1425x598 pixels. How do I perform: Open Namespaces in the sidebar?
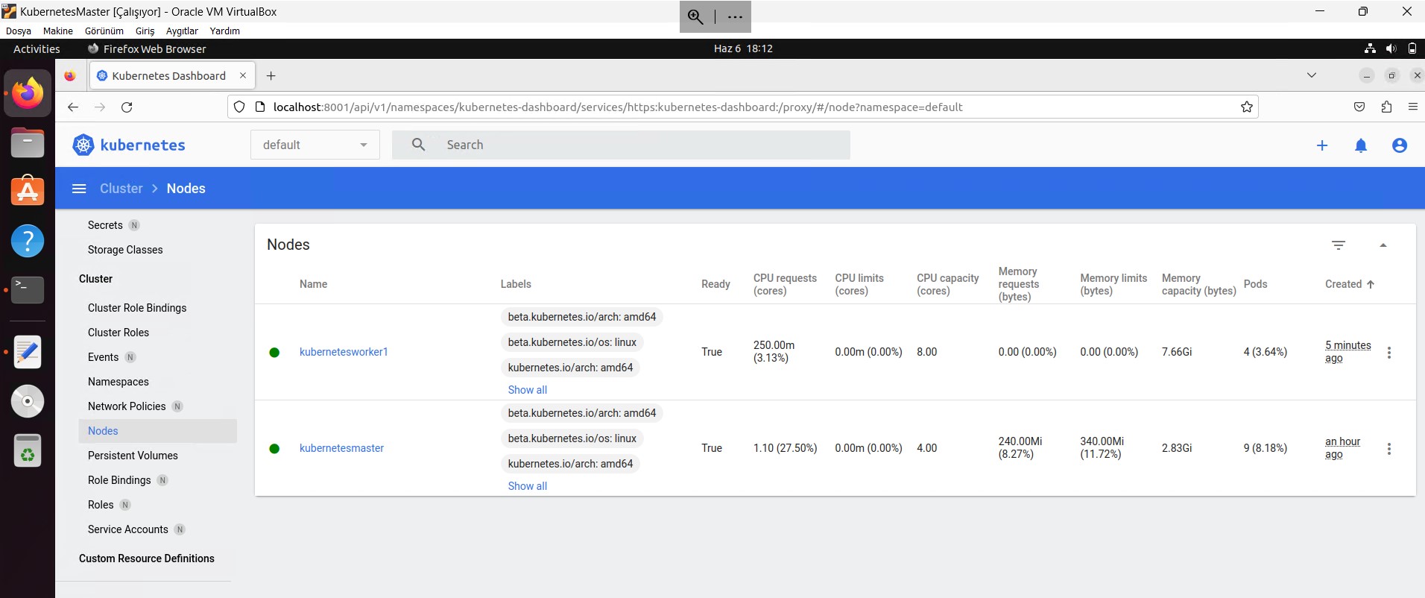119,382
